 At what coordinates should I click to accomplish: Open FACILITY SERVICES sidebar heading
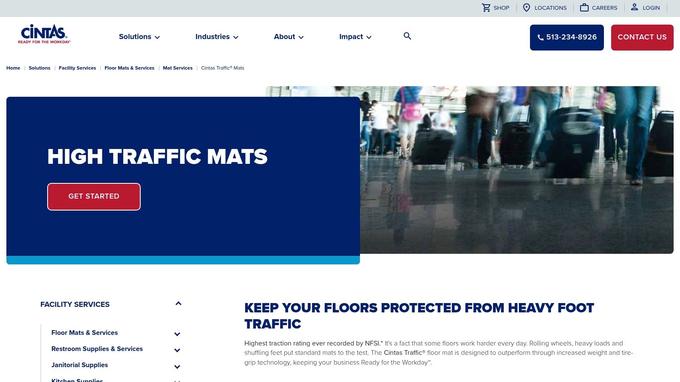click(x=75, y=304)
